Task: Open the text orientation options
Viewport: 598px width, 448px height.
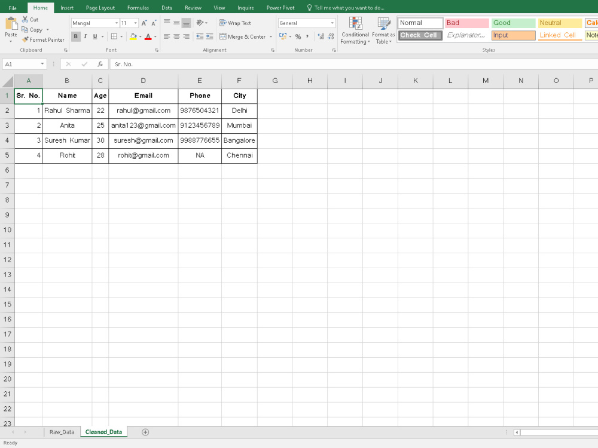Action: (202, 23)
